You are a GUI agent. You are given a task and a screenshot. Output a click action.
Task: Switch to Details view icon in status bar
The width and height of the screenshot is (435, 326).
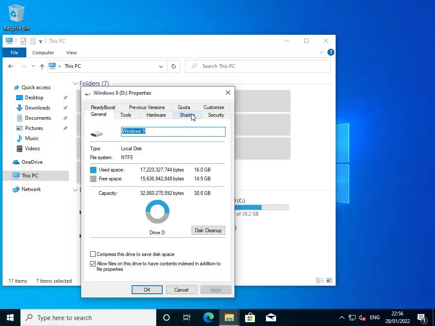pos(320,281)
